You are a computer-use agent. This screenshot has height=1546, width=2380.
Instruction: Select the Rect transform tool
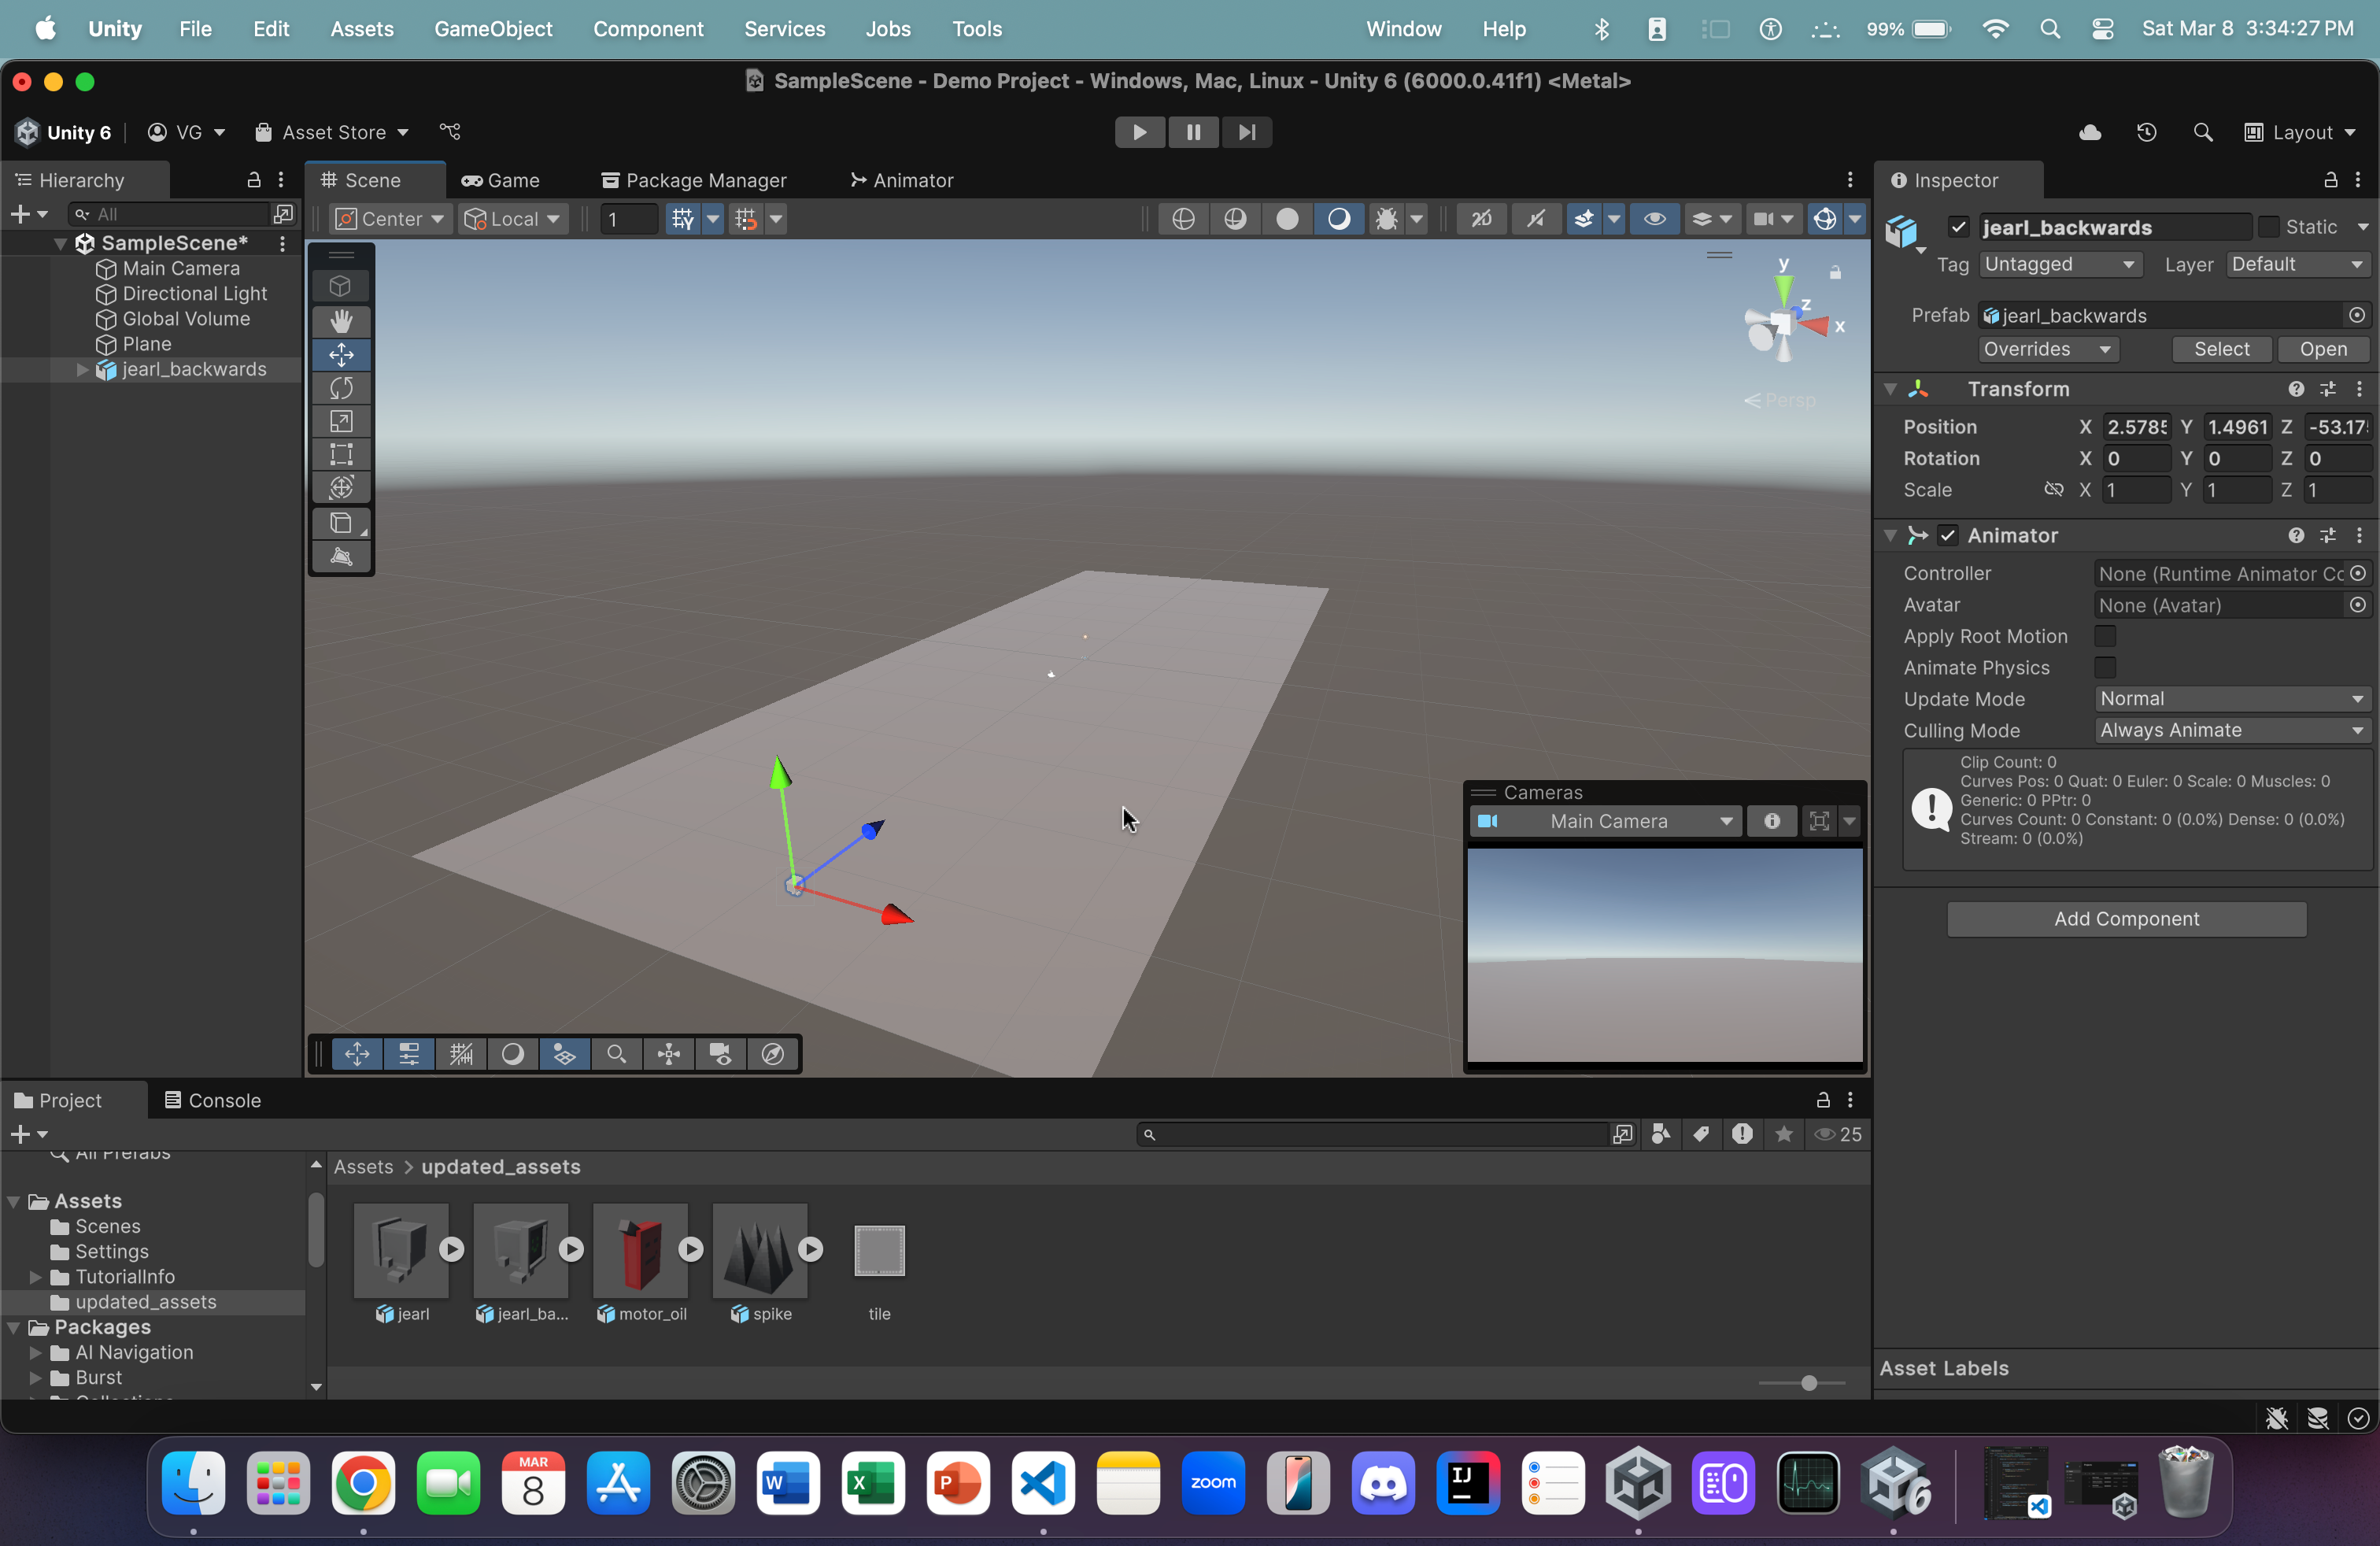point(341,454)
